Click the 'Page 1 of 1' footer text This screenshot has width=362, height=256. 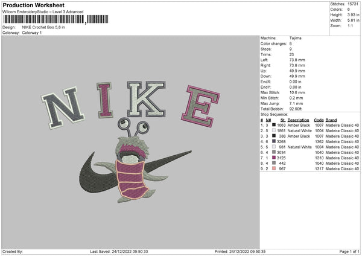pyautogui.click(x=349, y=252)
